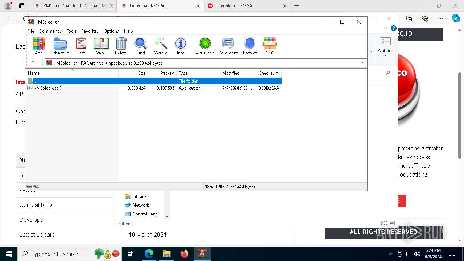Open the Options menu in WinRAR

[x=111, y=31]
